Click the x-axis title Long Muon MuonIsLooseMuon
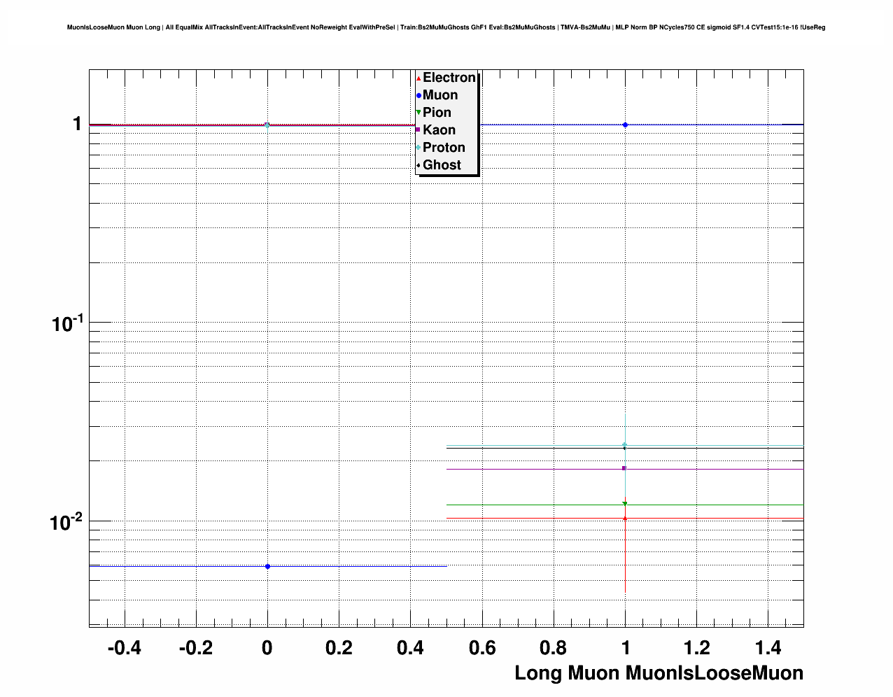Screen dimensions: 893x697 [659, 673]
